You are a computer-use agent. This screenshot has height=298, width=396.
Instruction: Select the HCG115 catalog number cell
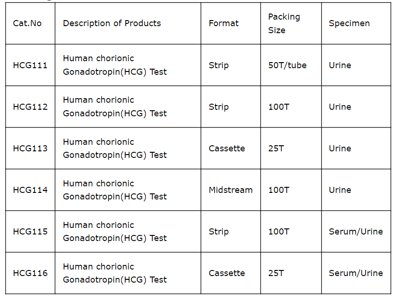point(30,232)
